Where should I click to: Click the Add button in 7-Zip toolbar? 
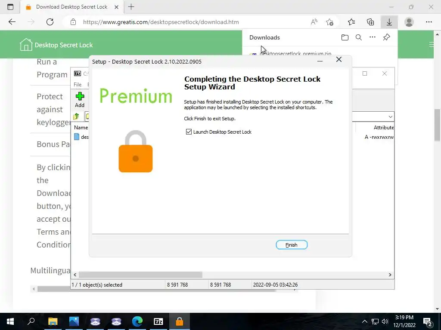80,100
